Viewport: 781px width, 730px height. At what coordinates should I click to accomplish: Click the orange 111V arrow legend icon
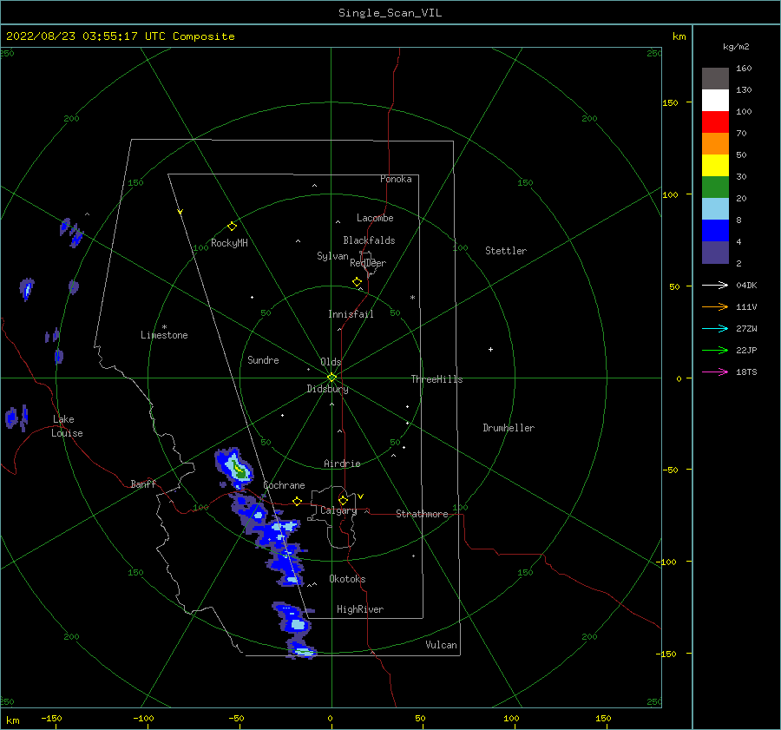715,307
